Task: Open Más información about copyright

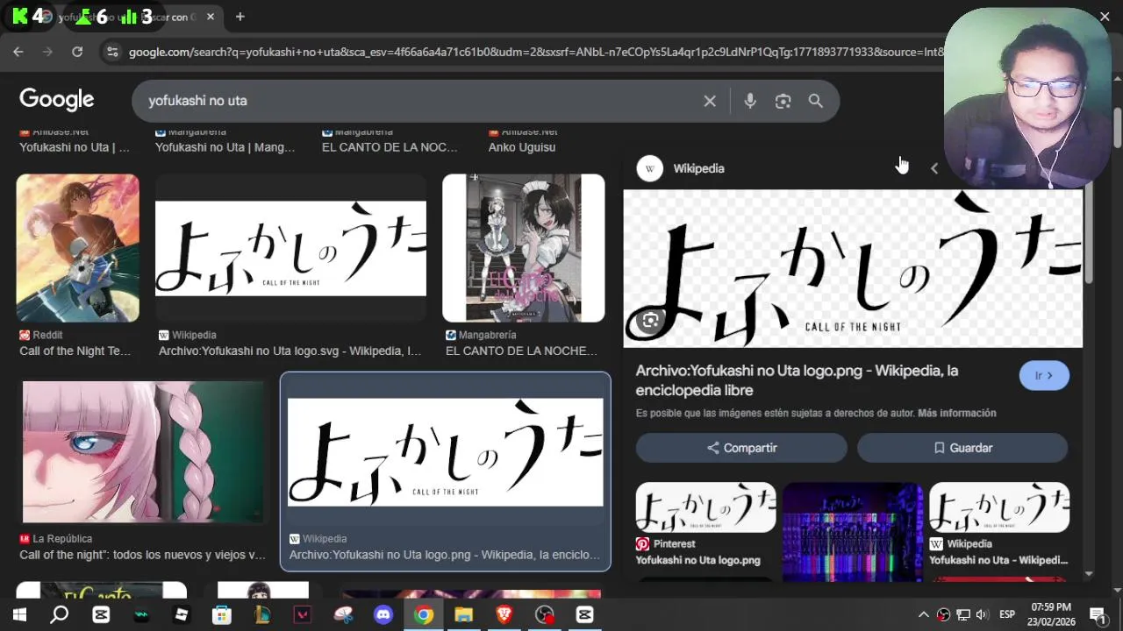Action: click(956, 413)
